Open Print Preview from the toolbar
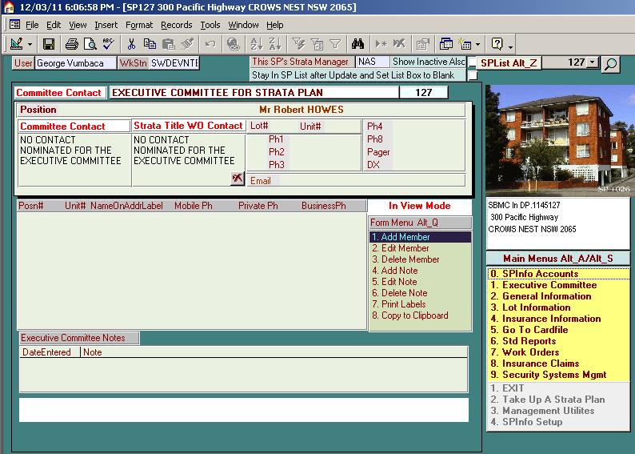 90,44
